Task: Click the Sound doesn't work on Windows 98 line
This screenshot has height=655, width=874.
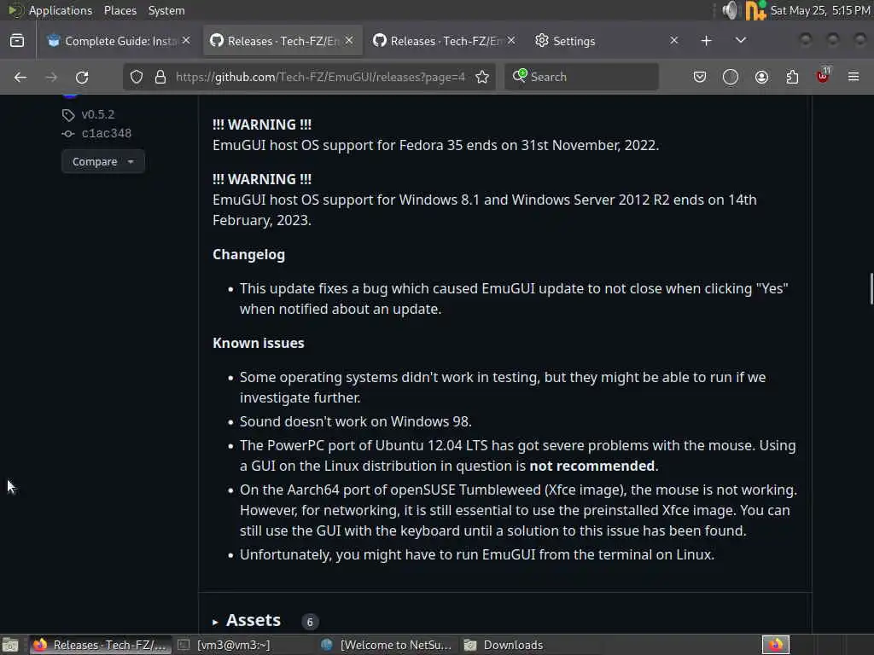Action: point(356,421)
